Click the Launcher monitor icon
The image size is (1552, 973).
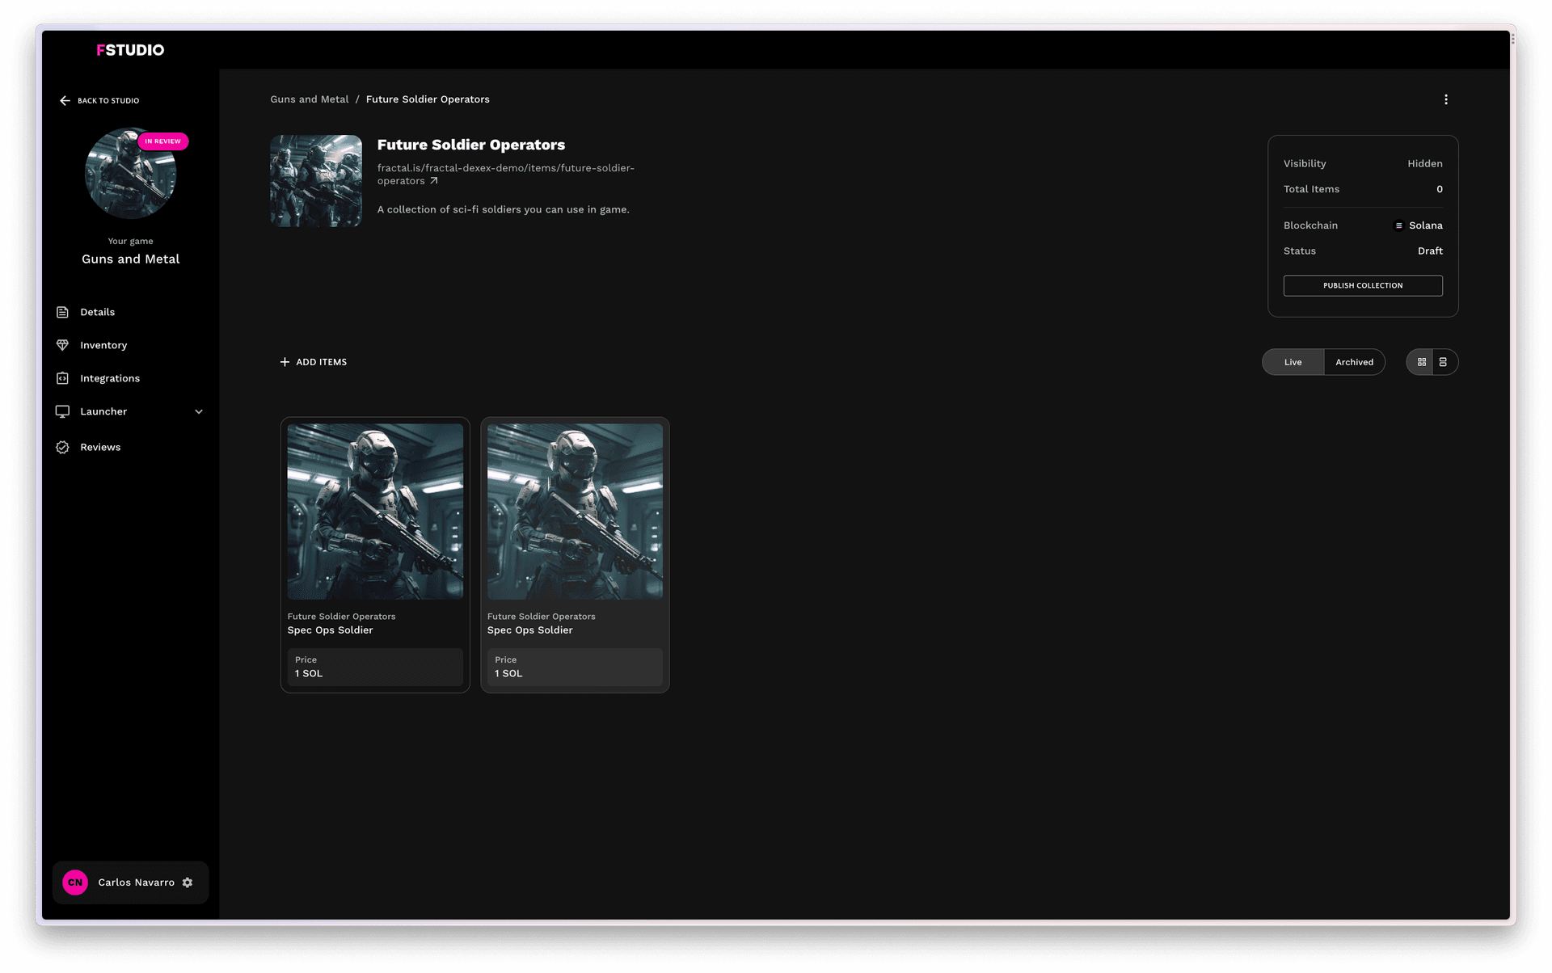tap(62, 411)
